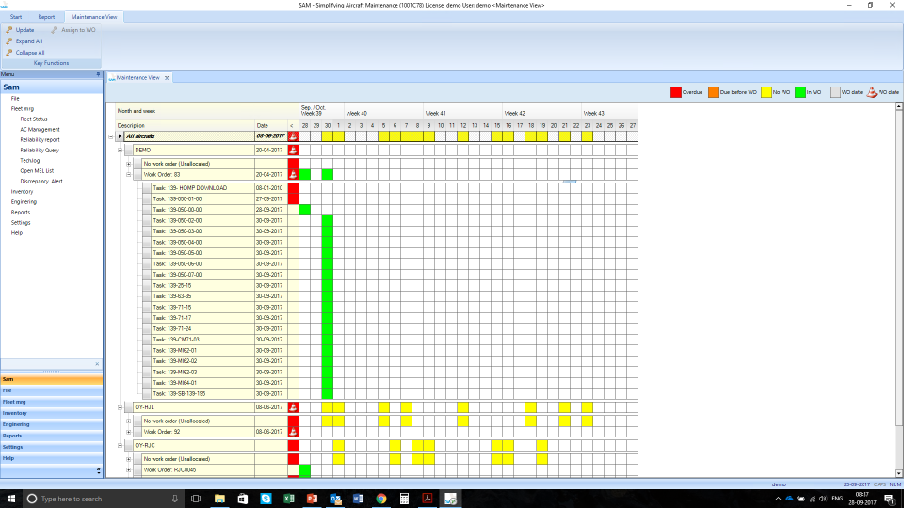904x508 pixels.
Task: Click the cone icon in Work Order: 83 row
Action: pyautogui.click(x=294, y=175)
